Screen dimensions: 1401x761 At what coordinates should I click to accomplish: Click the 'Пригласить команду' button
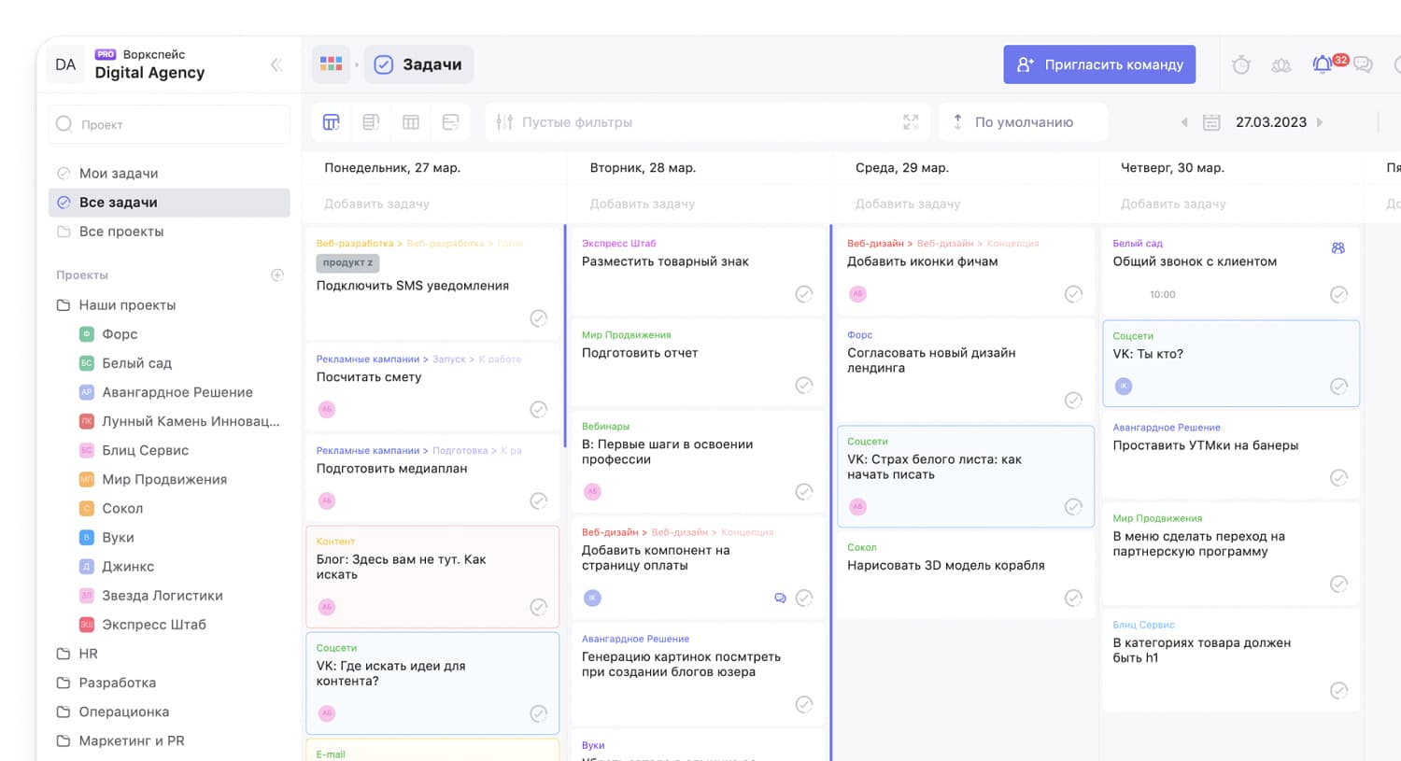pyautogui.click(x=1099, y=64)
